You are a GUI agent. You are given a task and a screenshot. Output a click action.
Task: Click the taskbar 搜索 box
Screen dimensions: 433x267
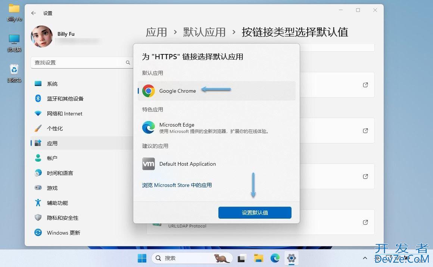192,258
